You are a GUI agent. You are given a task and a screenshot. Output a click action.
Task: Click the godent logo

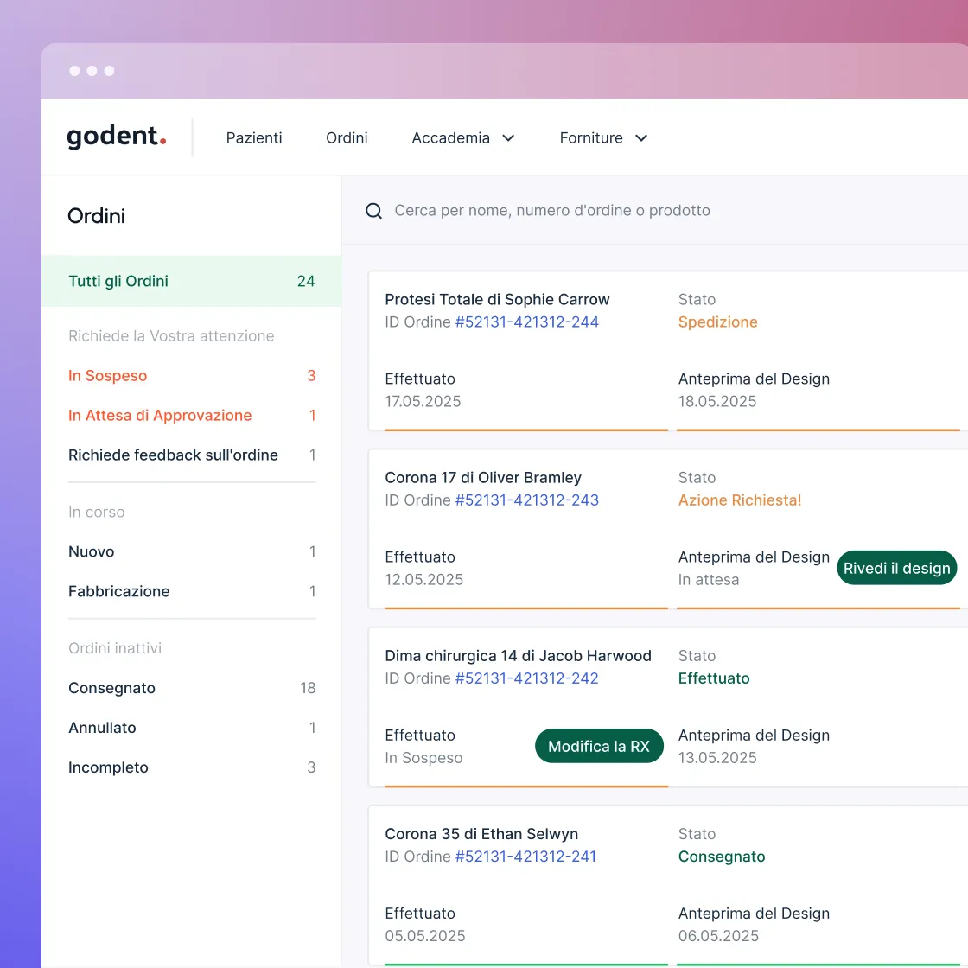coord(117,137)
